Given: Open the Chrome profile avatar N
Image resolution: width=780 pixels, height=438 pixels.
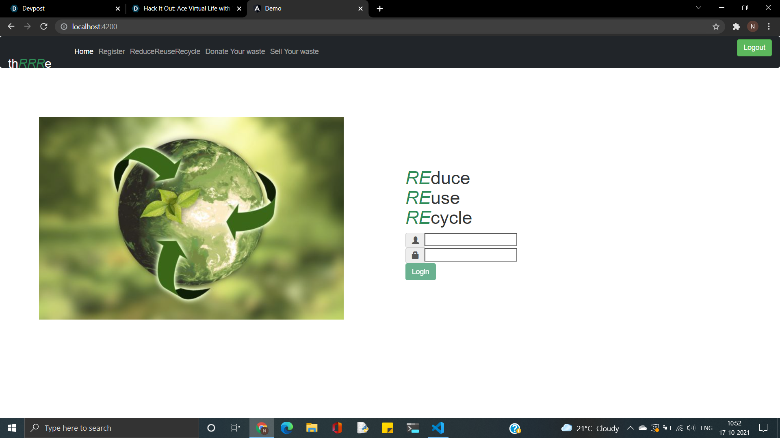Looking at the screenshot, I should click(x=752, y=26).
